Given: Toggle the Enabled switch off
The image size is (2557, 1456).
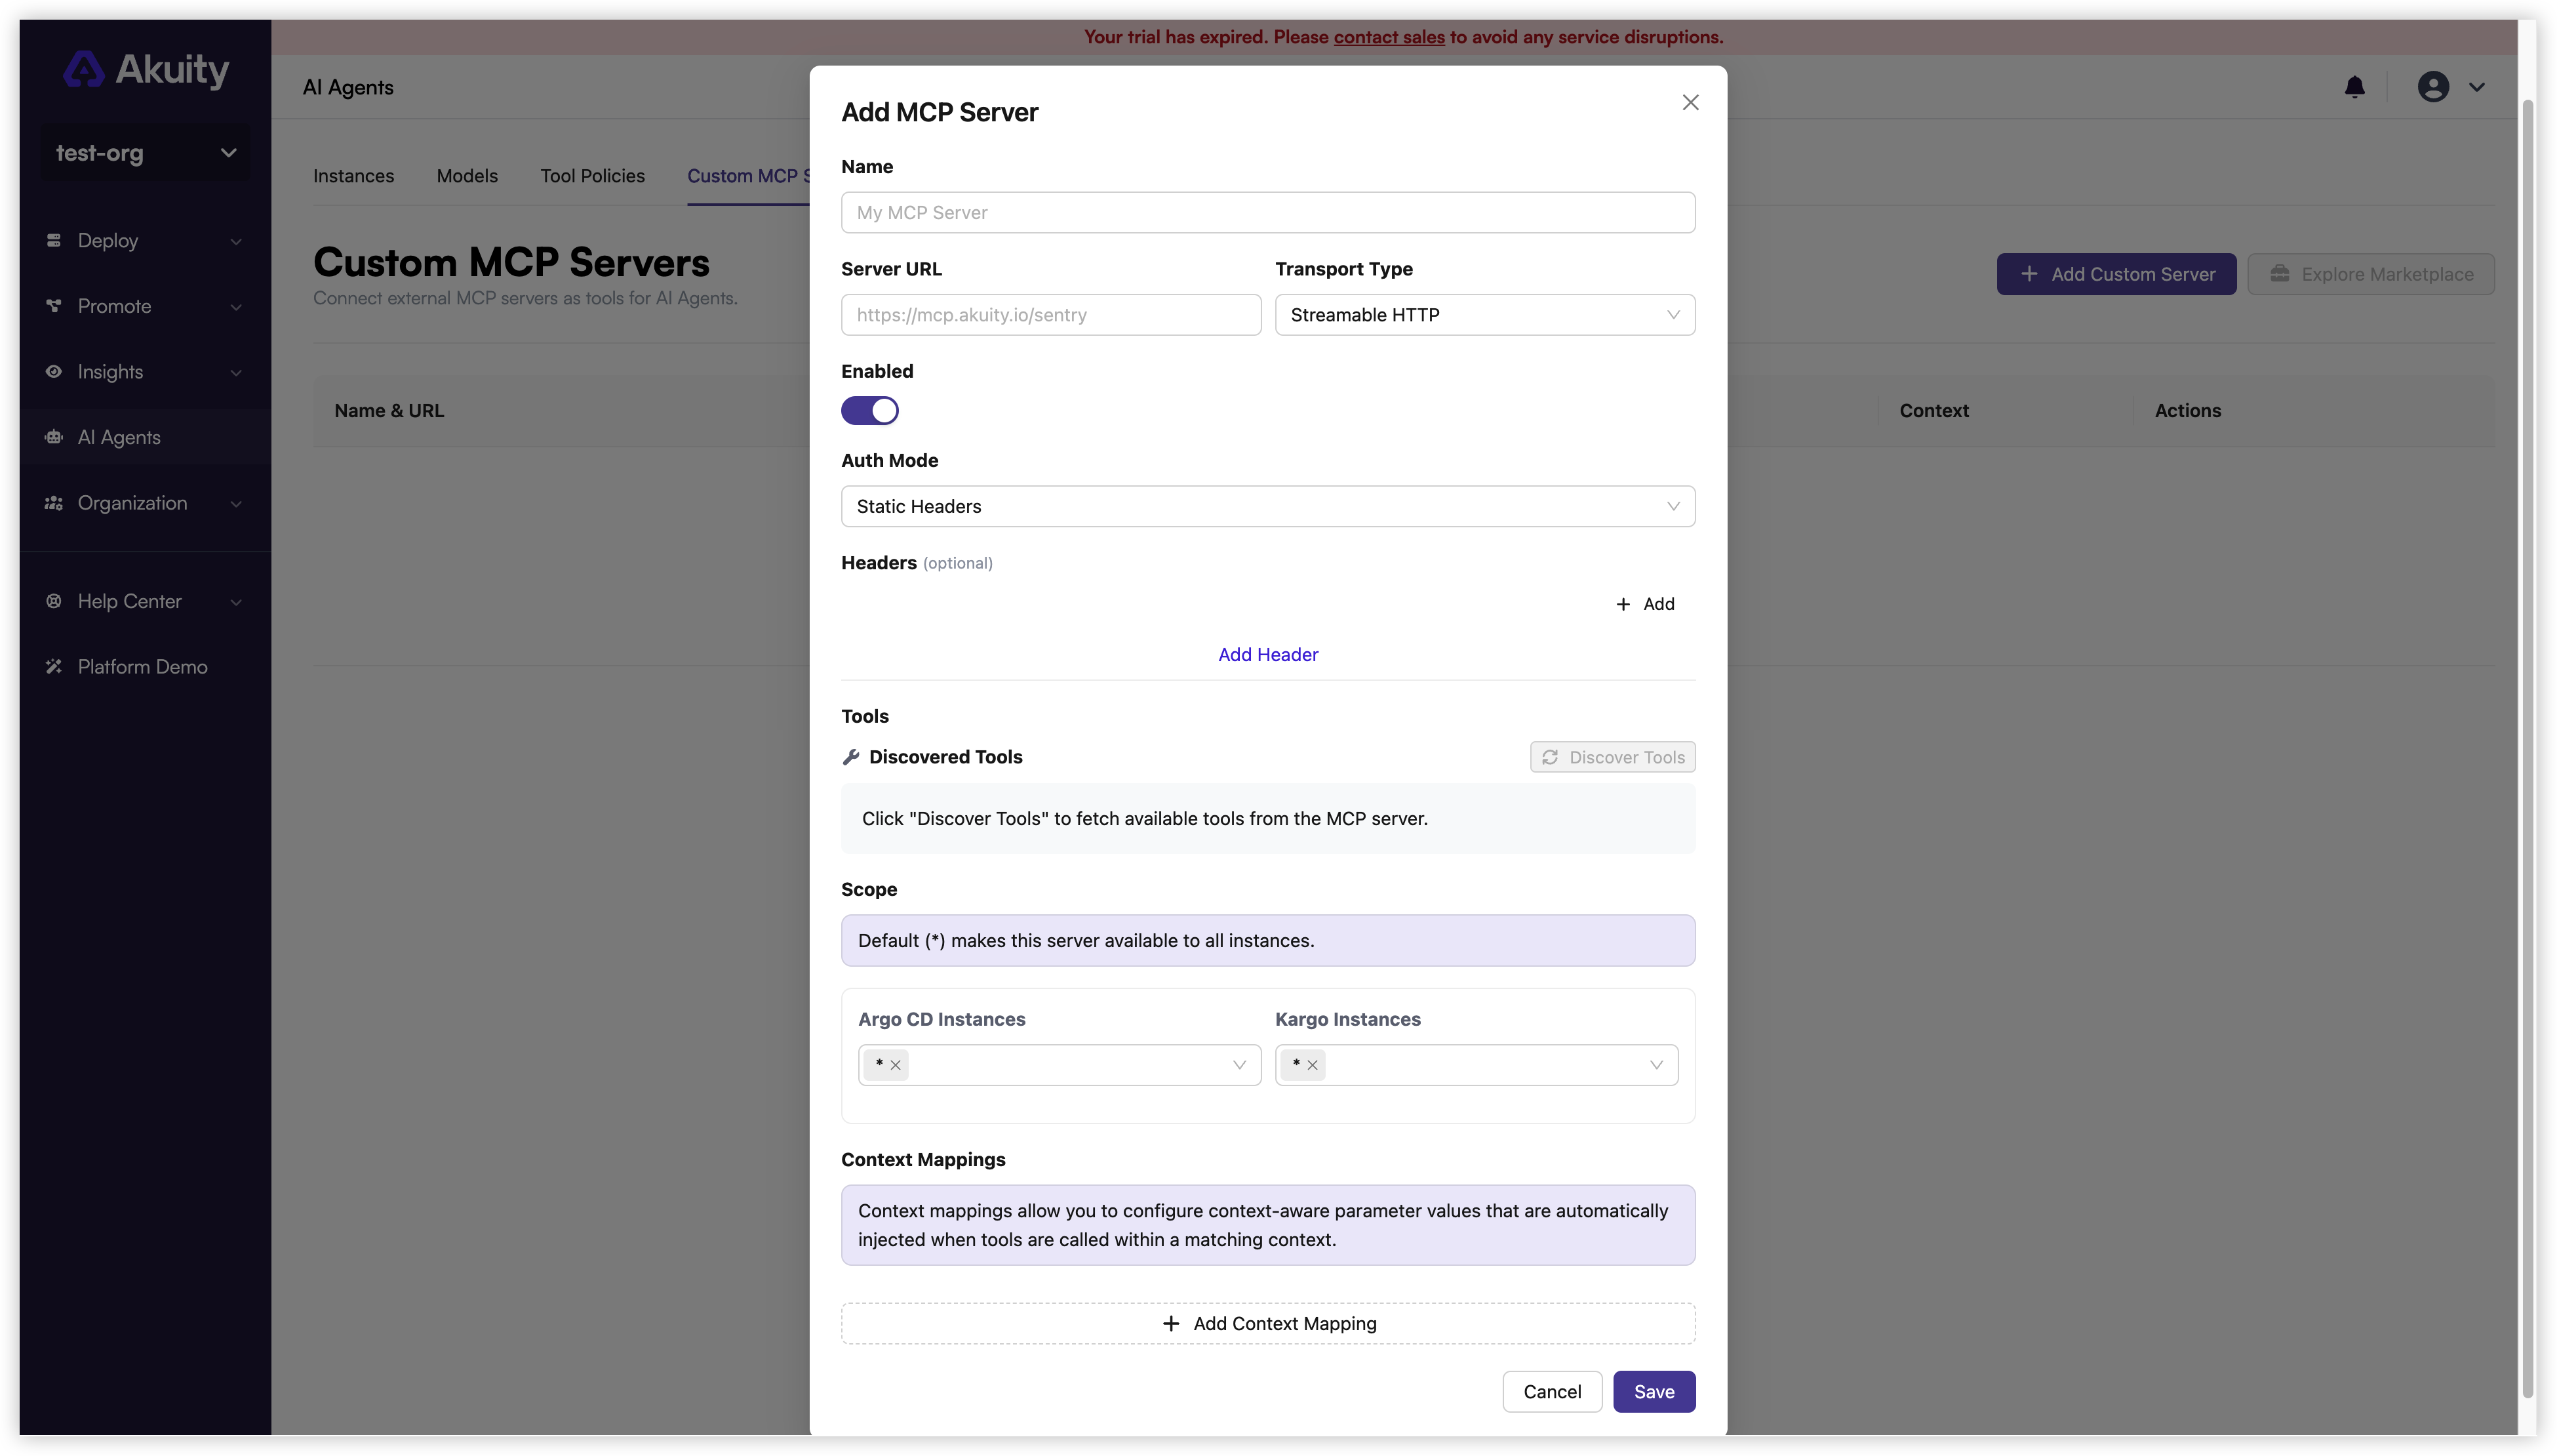Looking at the screenshot, I should pos(869,411).
